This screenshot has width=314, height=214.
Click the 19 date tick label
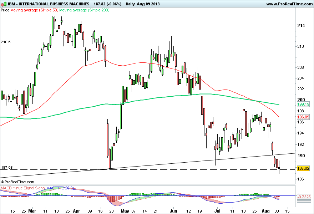(x=199, y=211)
